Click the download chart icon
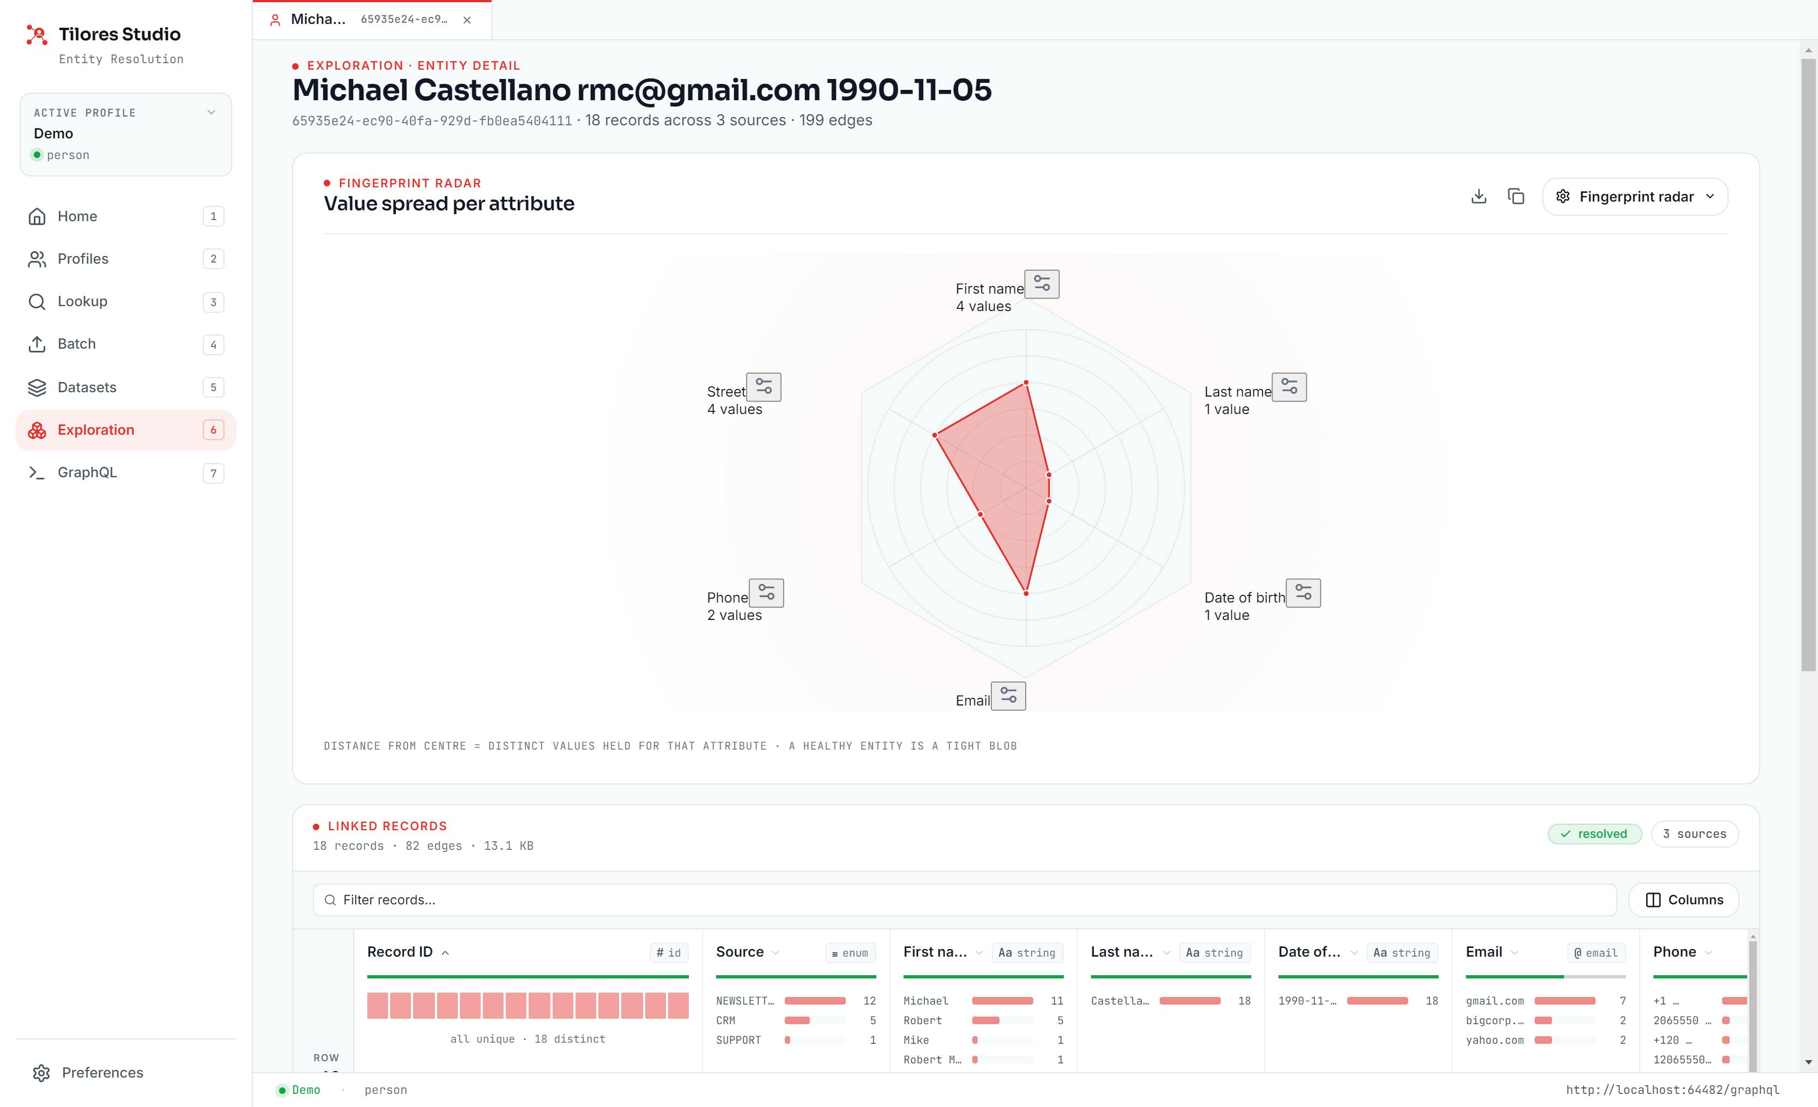This screenshot has width=1818, height=1107. [1478, 197]
